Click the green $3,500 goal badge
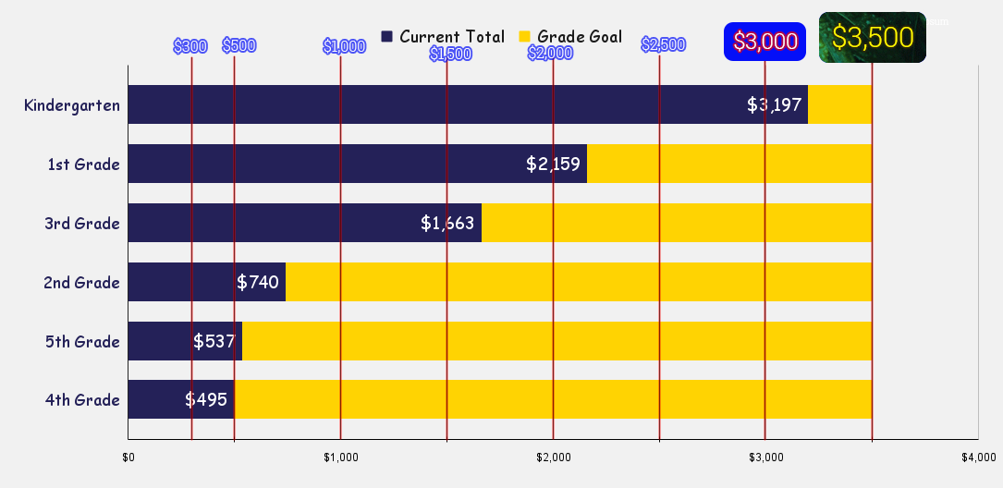This screenshot has height=488, width=1003. (x=873, y=37)
